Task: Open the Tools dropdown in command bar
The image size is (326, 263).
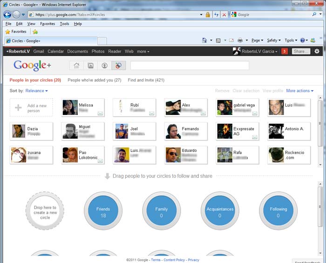Action: 291,40
